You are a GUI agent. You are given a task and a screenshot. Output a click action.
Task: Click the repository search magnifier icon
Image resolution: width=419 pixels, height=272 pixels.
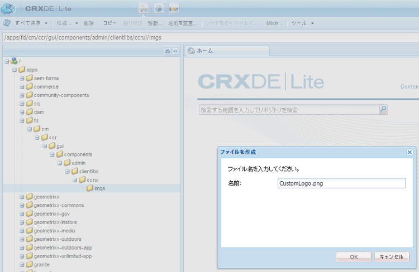tap(383, 109)
